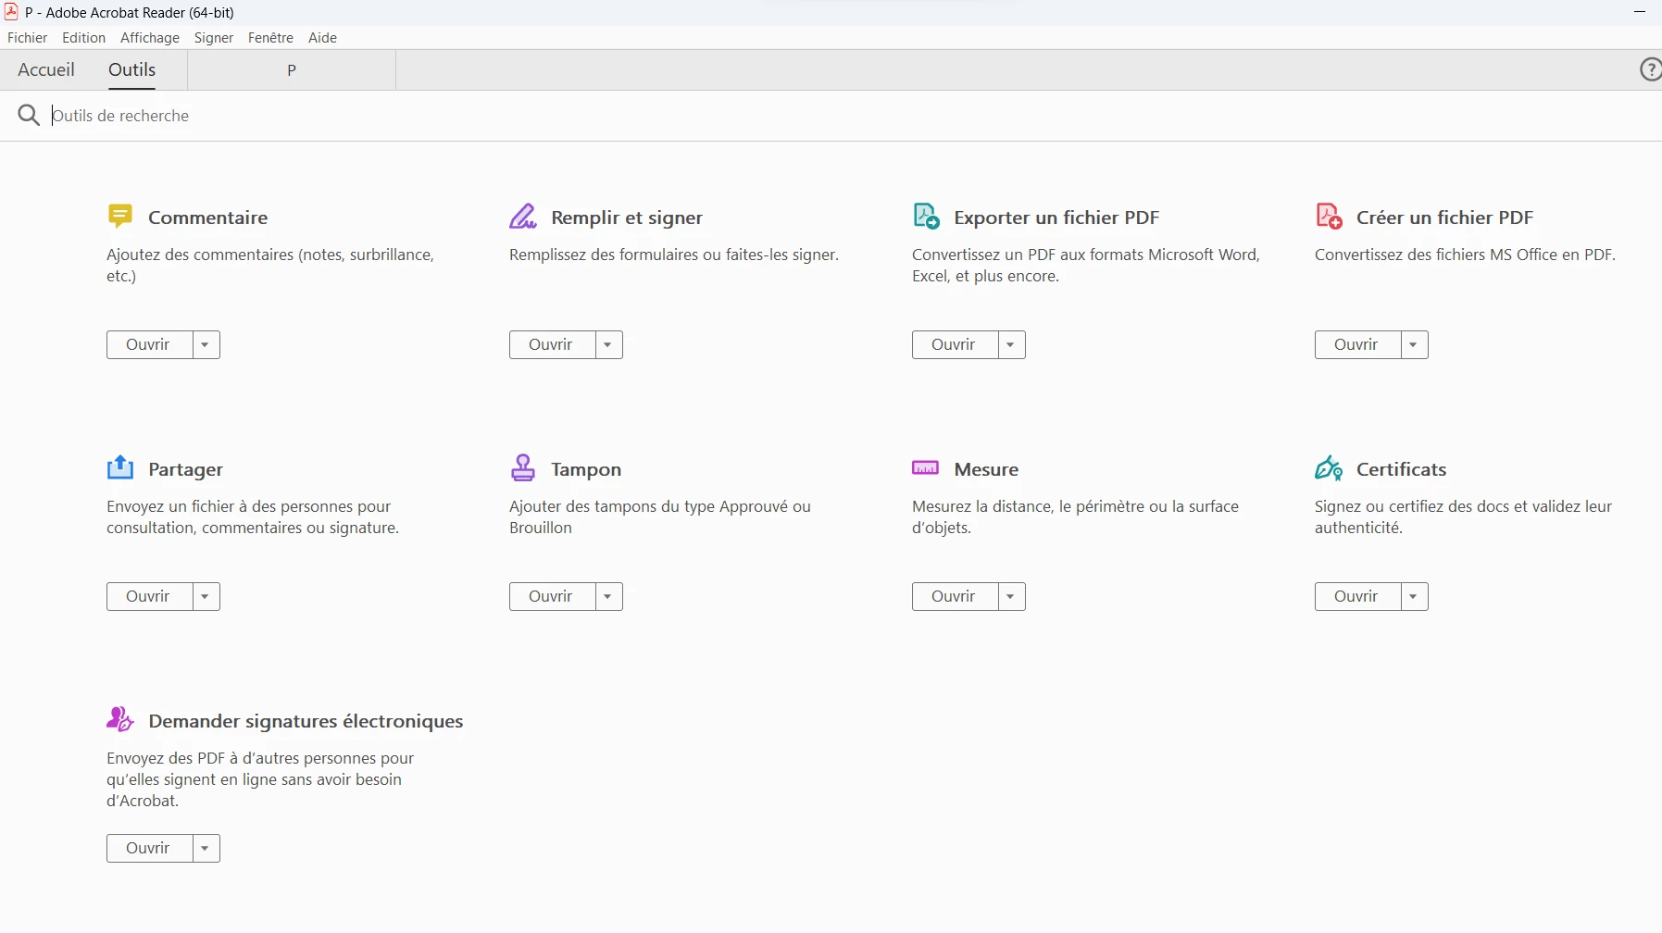Click Ouvrir under Créer un fichier PDF
The height and width of the screenshot is (933, 1662).
click(1357, 344)
